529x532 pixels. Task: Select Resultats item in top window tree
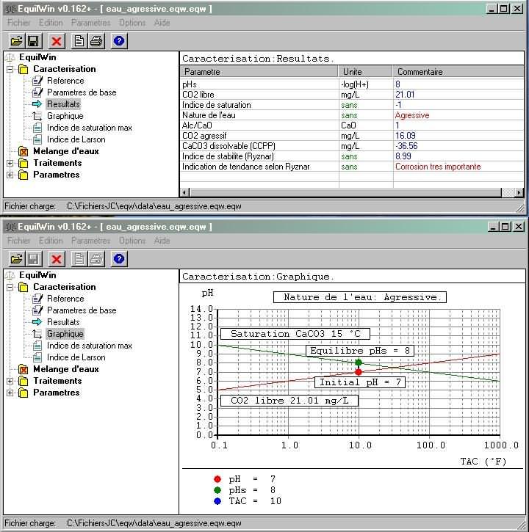tap(63, 104)
